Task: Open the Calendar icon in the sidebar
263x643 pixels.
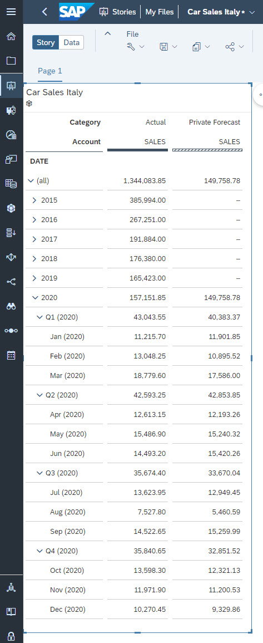Action: pyautogui.click(x=11, y=355)
